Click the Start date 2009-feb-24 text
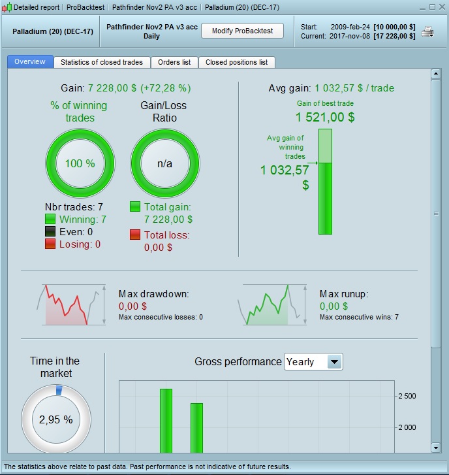 tap(350, 27)
